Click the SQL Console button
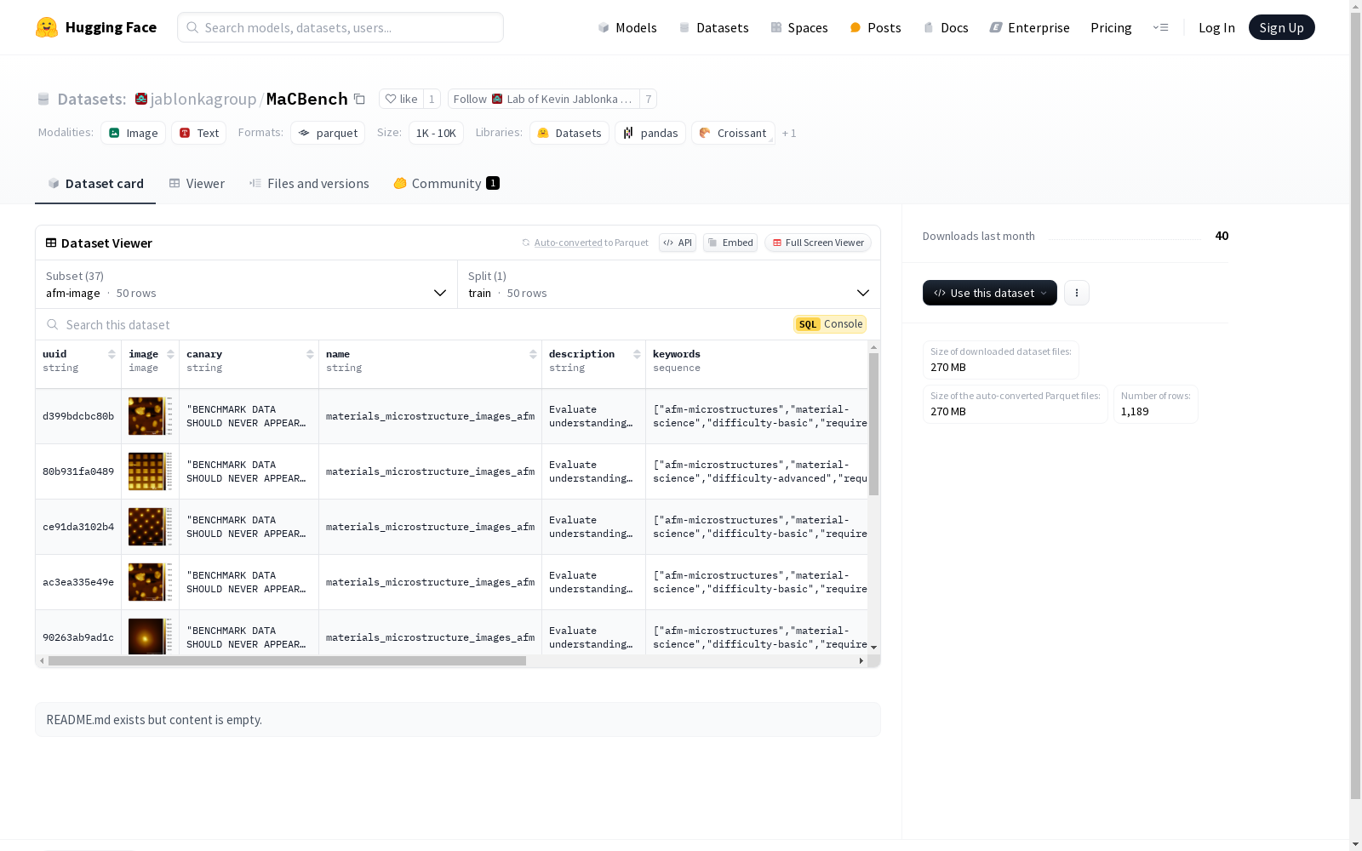The width and height of the screenshot is (1362, 851). (x=830, y=324)
